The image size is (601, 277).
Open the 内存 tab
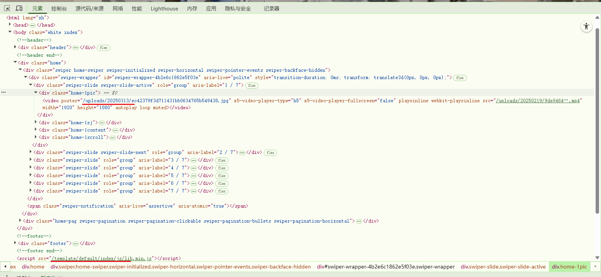(192, 8)
